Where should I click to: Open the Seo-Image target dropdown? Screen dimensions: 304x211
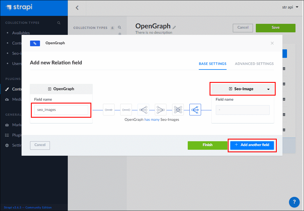pyautogui.click(x=242, y=89)
